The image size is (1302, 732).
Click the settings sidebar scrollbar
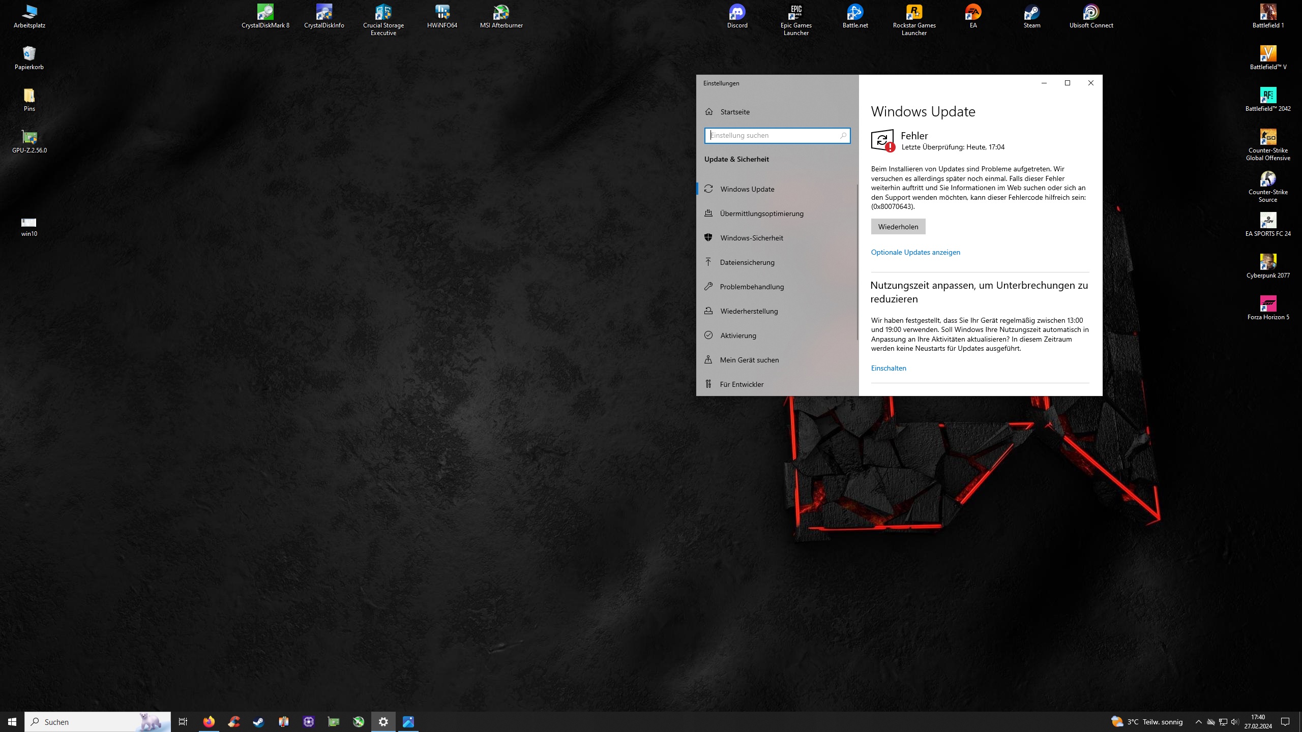[857, 262]
